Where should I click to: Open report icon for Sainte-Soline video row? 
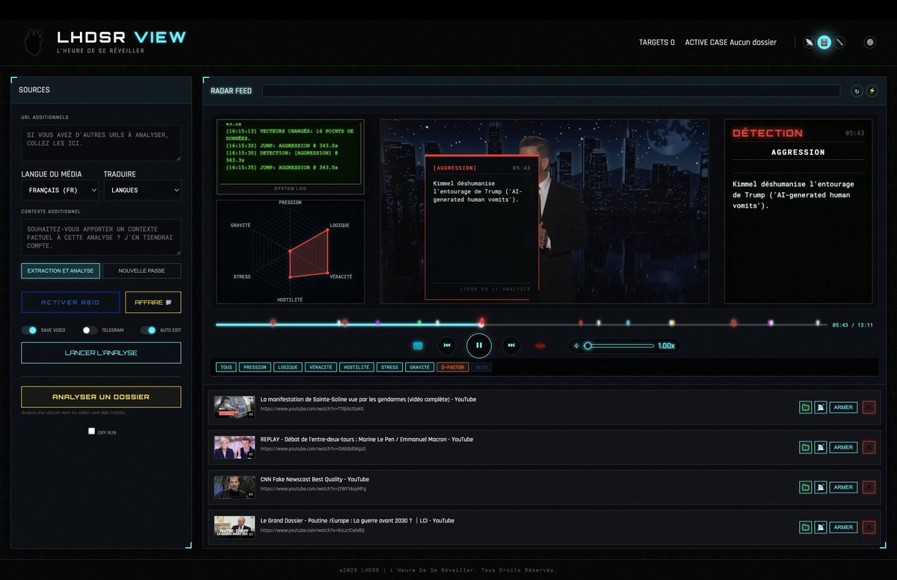click(x=821, y=407)
